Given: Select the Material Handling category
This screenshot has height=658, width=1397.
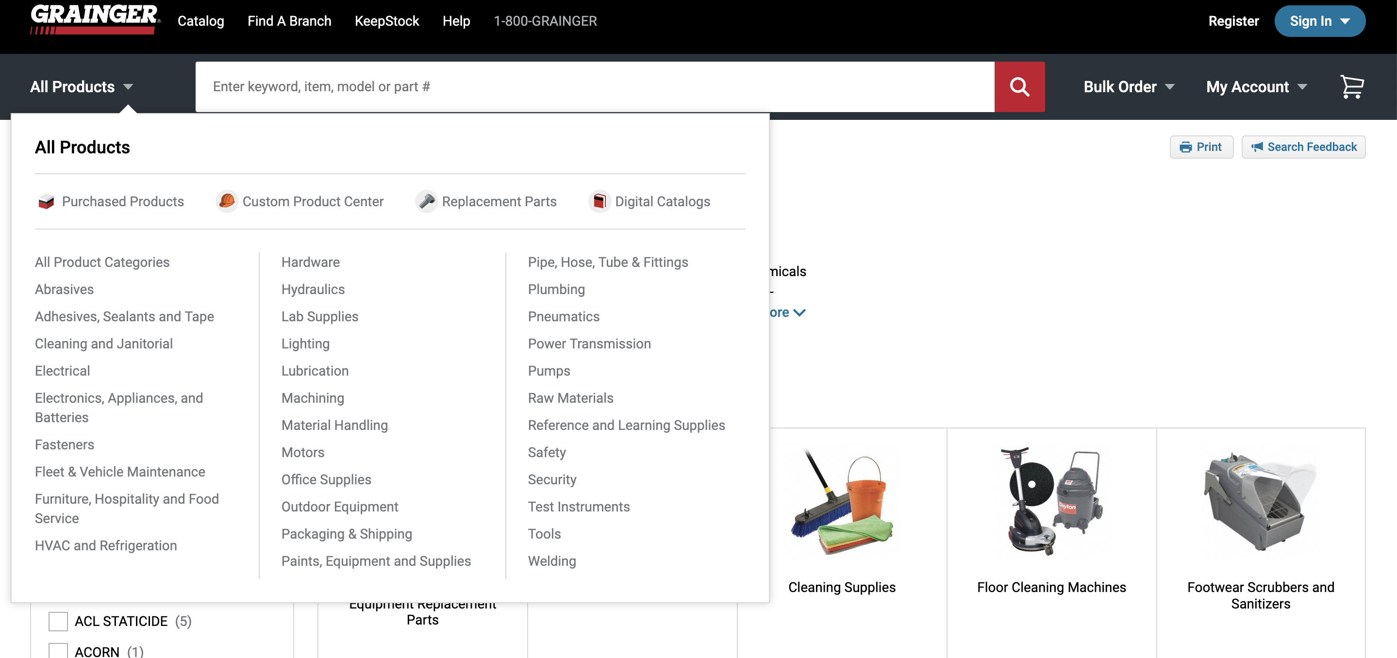Looking at the screenshot, I should pos(334,425).
